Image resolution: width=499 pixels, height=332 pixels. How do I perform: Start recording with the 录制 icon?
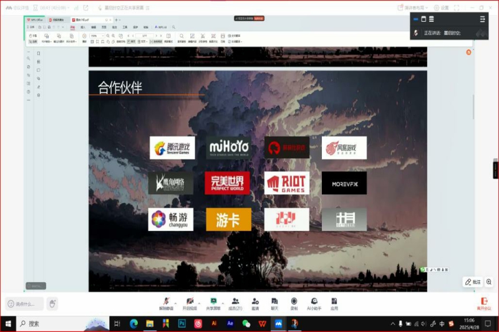tap(294, 301)
